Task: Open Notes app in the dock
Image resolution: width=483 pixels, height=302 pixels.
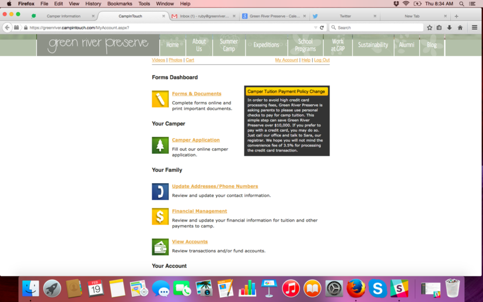Action: 117,289
